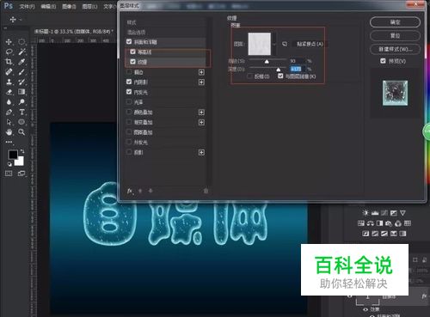Open the 文件(F) menu
This screenshot has width=430, height=317.
pos(27,6)
